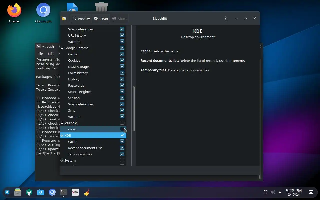Screen dimensions: 320x200
Task: Toggle the Google Chrome group checkbox
Action: [x=122, y=48]
